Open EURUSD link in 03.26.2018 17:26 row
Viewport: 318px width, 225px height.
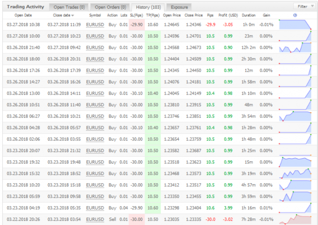(95, 71)
